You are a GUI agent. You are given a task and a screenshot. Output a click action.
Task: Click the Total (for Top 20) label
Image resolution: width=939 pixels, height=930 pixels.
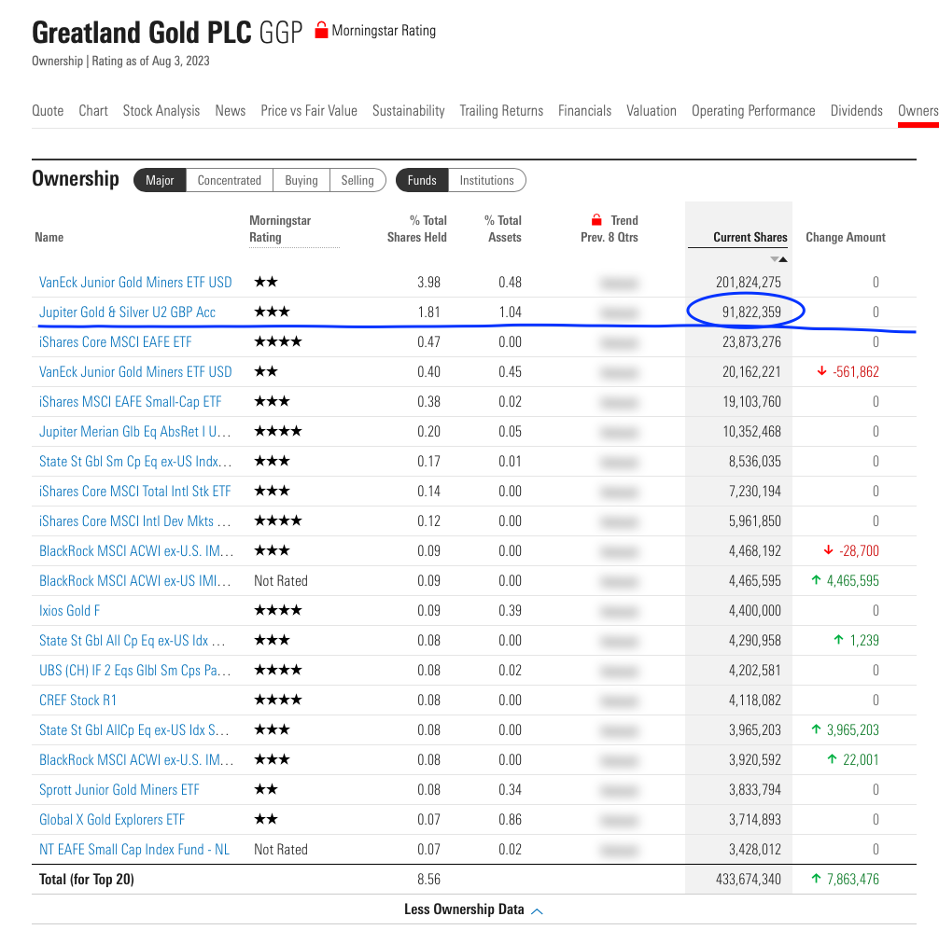click(87, 879)
